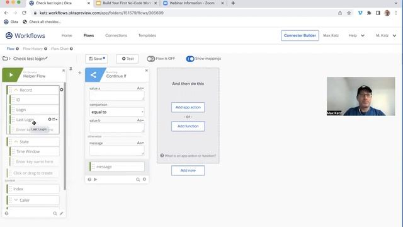Click the Max Katz header link
403x227 pixels.
click(331, 35)
